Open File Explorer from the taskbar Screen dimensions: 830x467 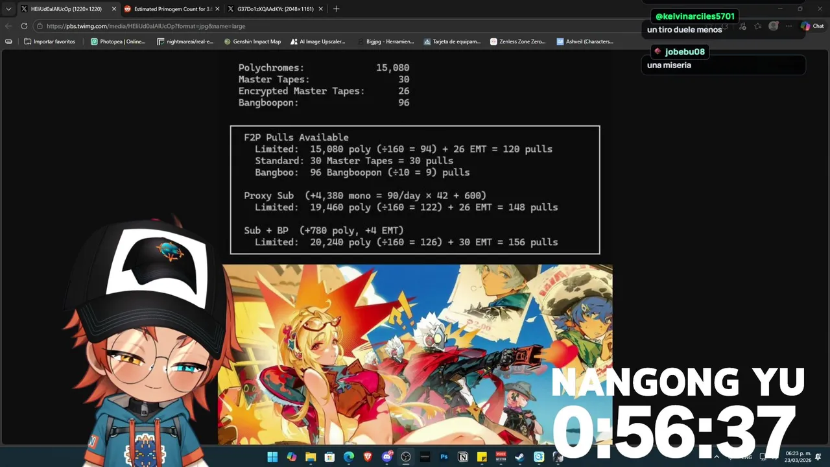(311, 457)
